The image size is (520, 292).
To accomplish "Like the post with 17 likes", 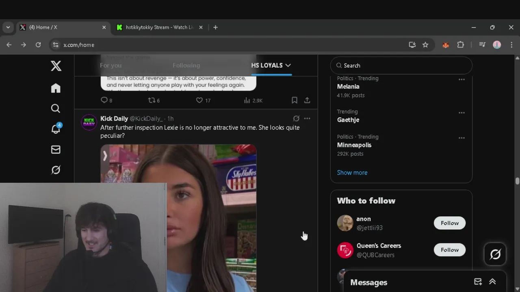I will click(203, 100).
